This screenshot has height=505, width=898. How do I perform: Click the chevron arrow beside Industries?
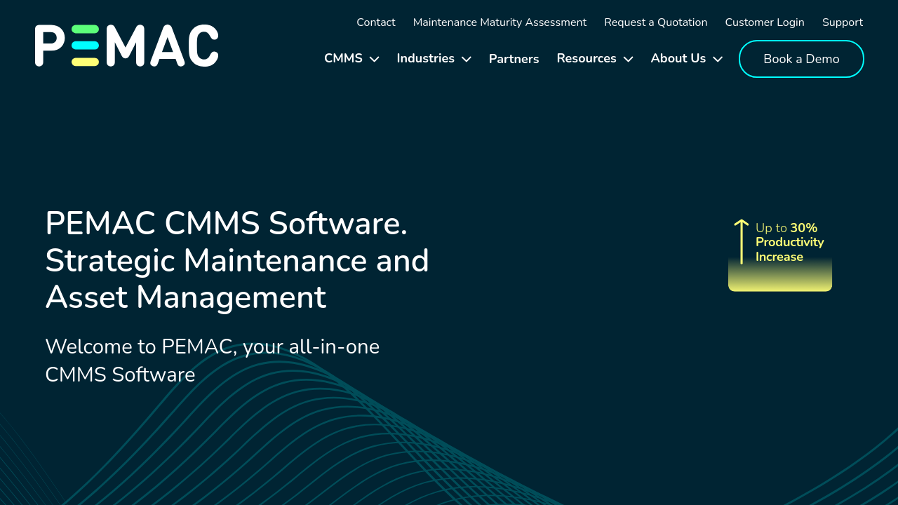[x=467, y=59]
